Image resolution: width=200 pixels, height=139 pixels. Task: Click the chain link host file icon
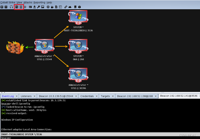click(x=66, y=7)
